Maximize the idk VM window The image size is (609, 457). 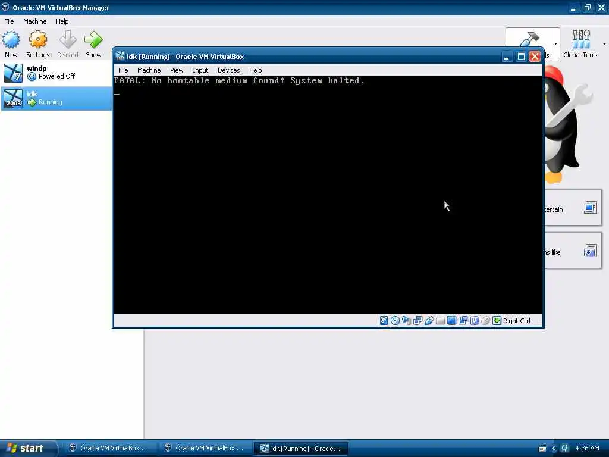tap(521, 57)
